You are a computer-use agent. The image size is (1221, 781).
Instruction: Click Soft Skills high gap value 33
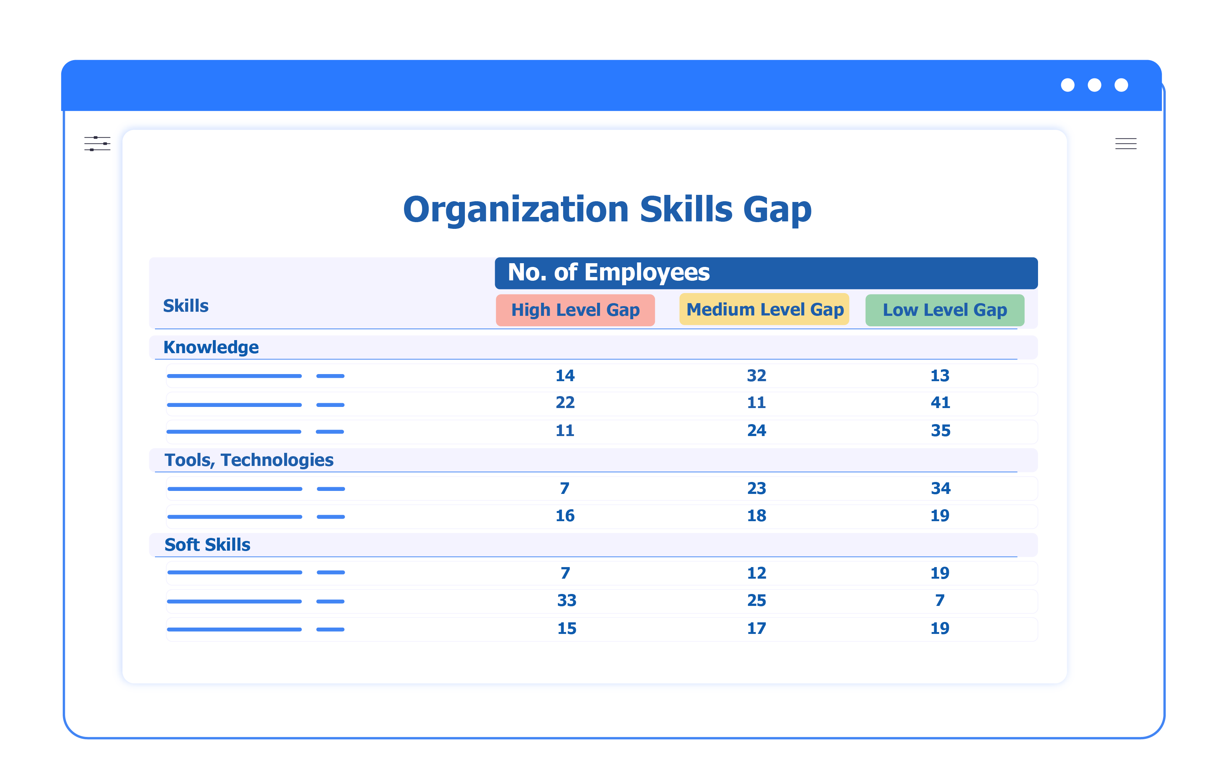(566, 600)
